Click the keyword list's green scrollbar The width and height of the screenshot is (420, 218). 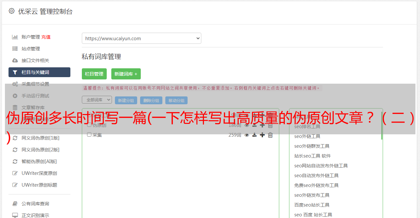[382, 126]
